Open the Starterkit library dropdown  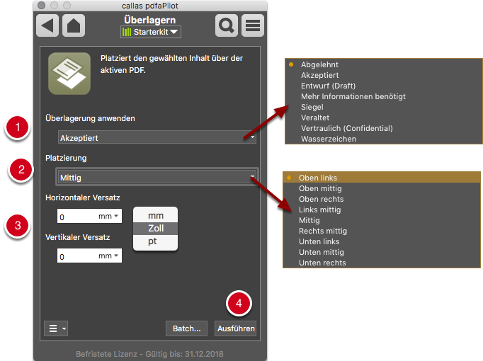(x=151, y=32)
